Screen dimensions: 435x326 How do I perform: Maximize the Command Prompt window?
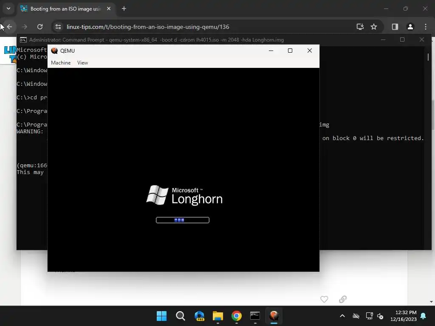click(x=402, y=39)
